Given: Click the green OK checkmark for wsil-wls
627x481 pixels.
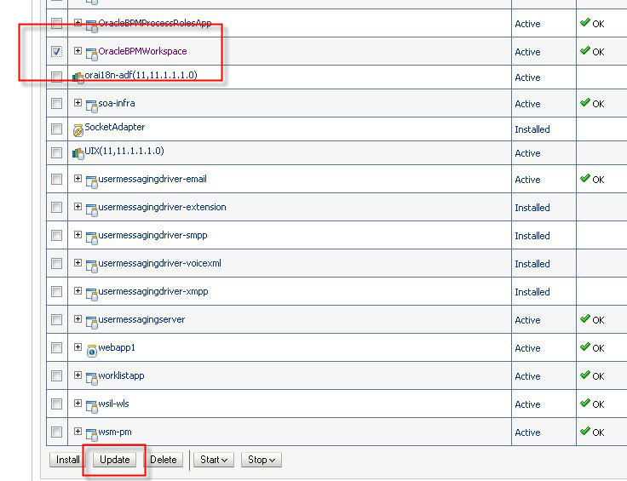Looking at the screenshot, I should (585, 403).
